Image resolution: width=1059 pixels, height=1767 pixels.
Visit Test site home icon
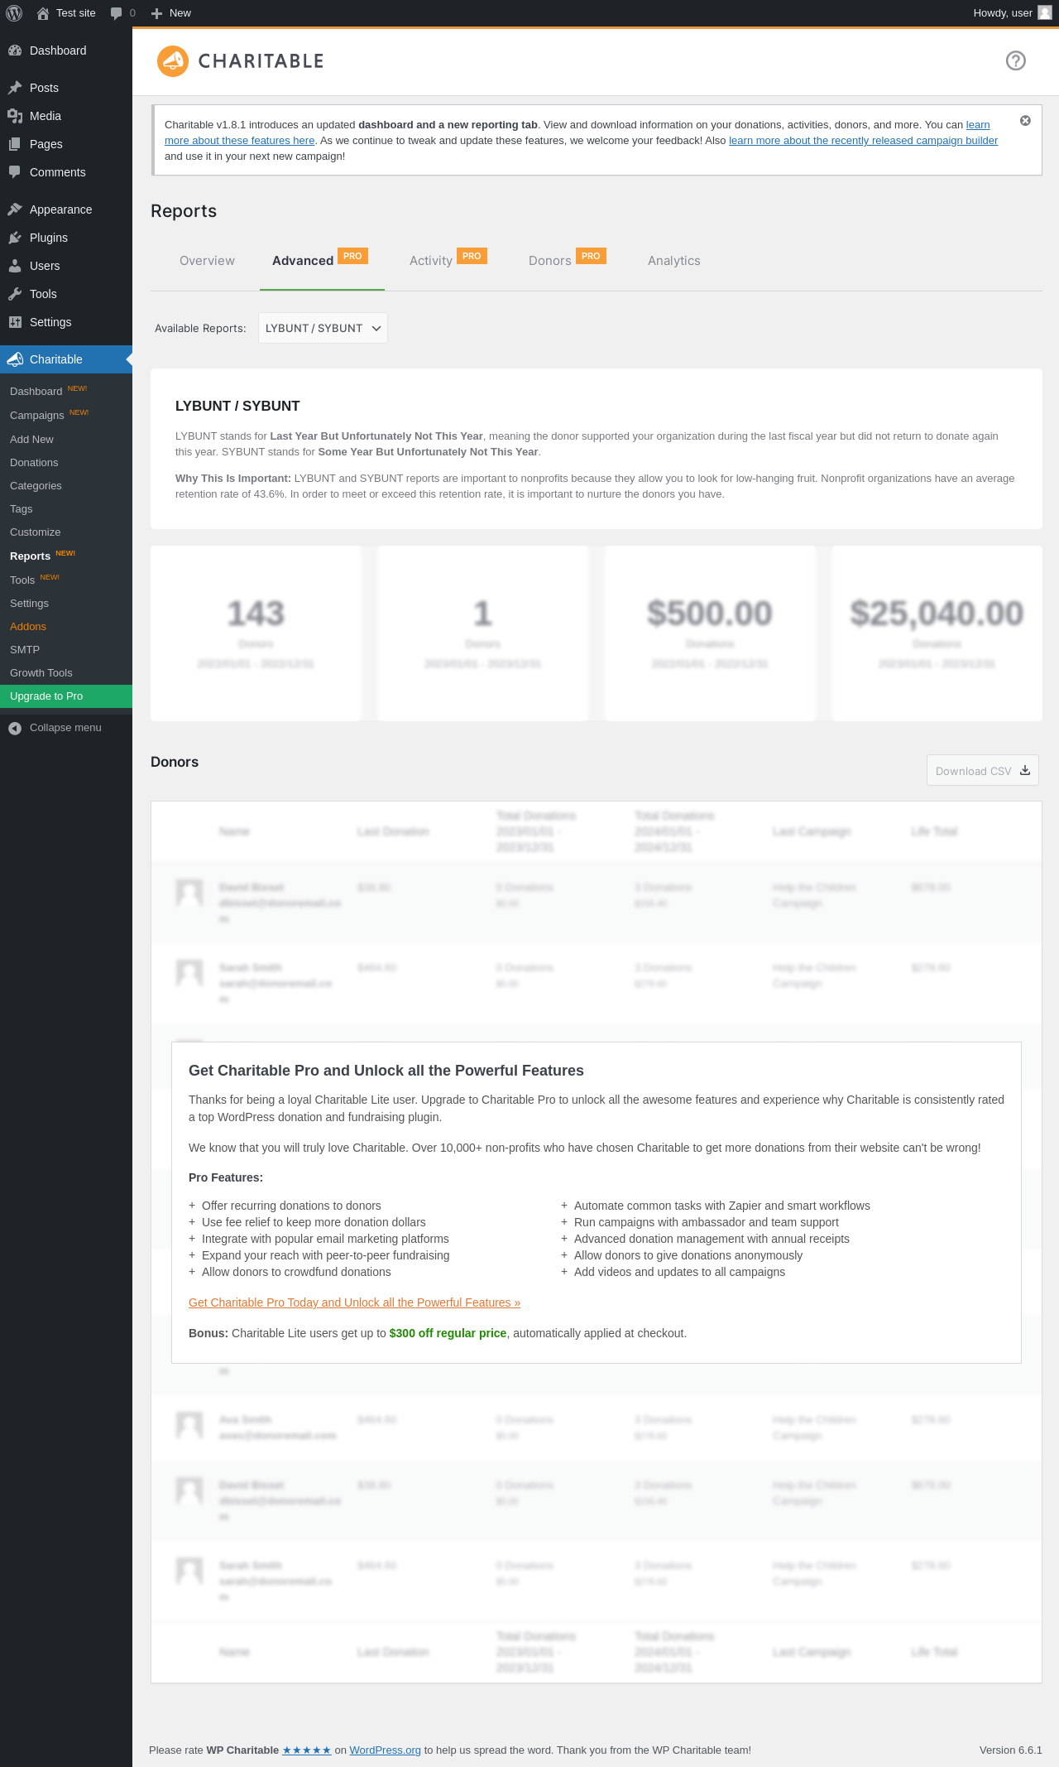tap(43, 13)
